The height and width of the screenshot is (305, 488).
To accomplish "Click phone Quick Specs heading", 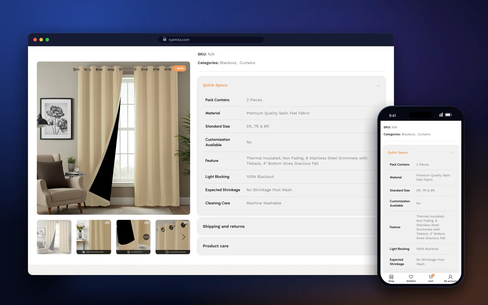I will pos(398,152).
